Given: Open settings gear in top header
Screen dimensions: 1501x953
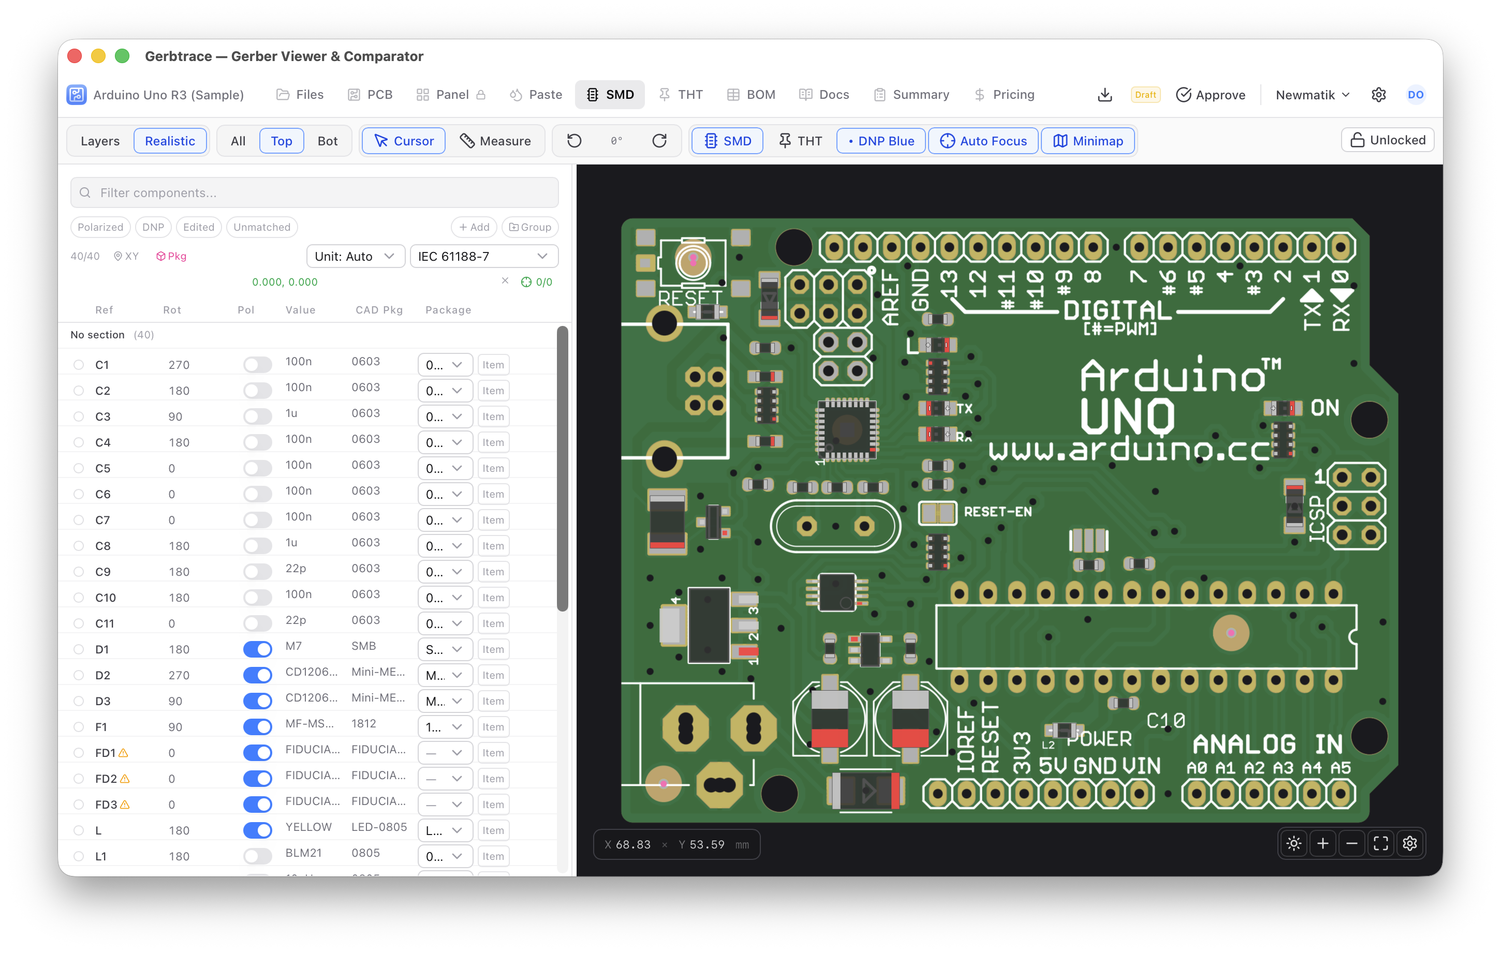Looking at the screenshot, I should tap(1378, 95).
